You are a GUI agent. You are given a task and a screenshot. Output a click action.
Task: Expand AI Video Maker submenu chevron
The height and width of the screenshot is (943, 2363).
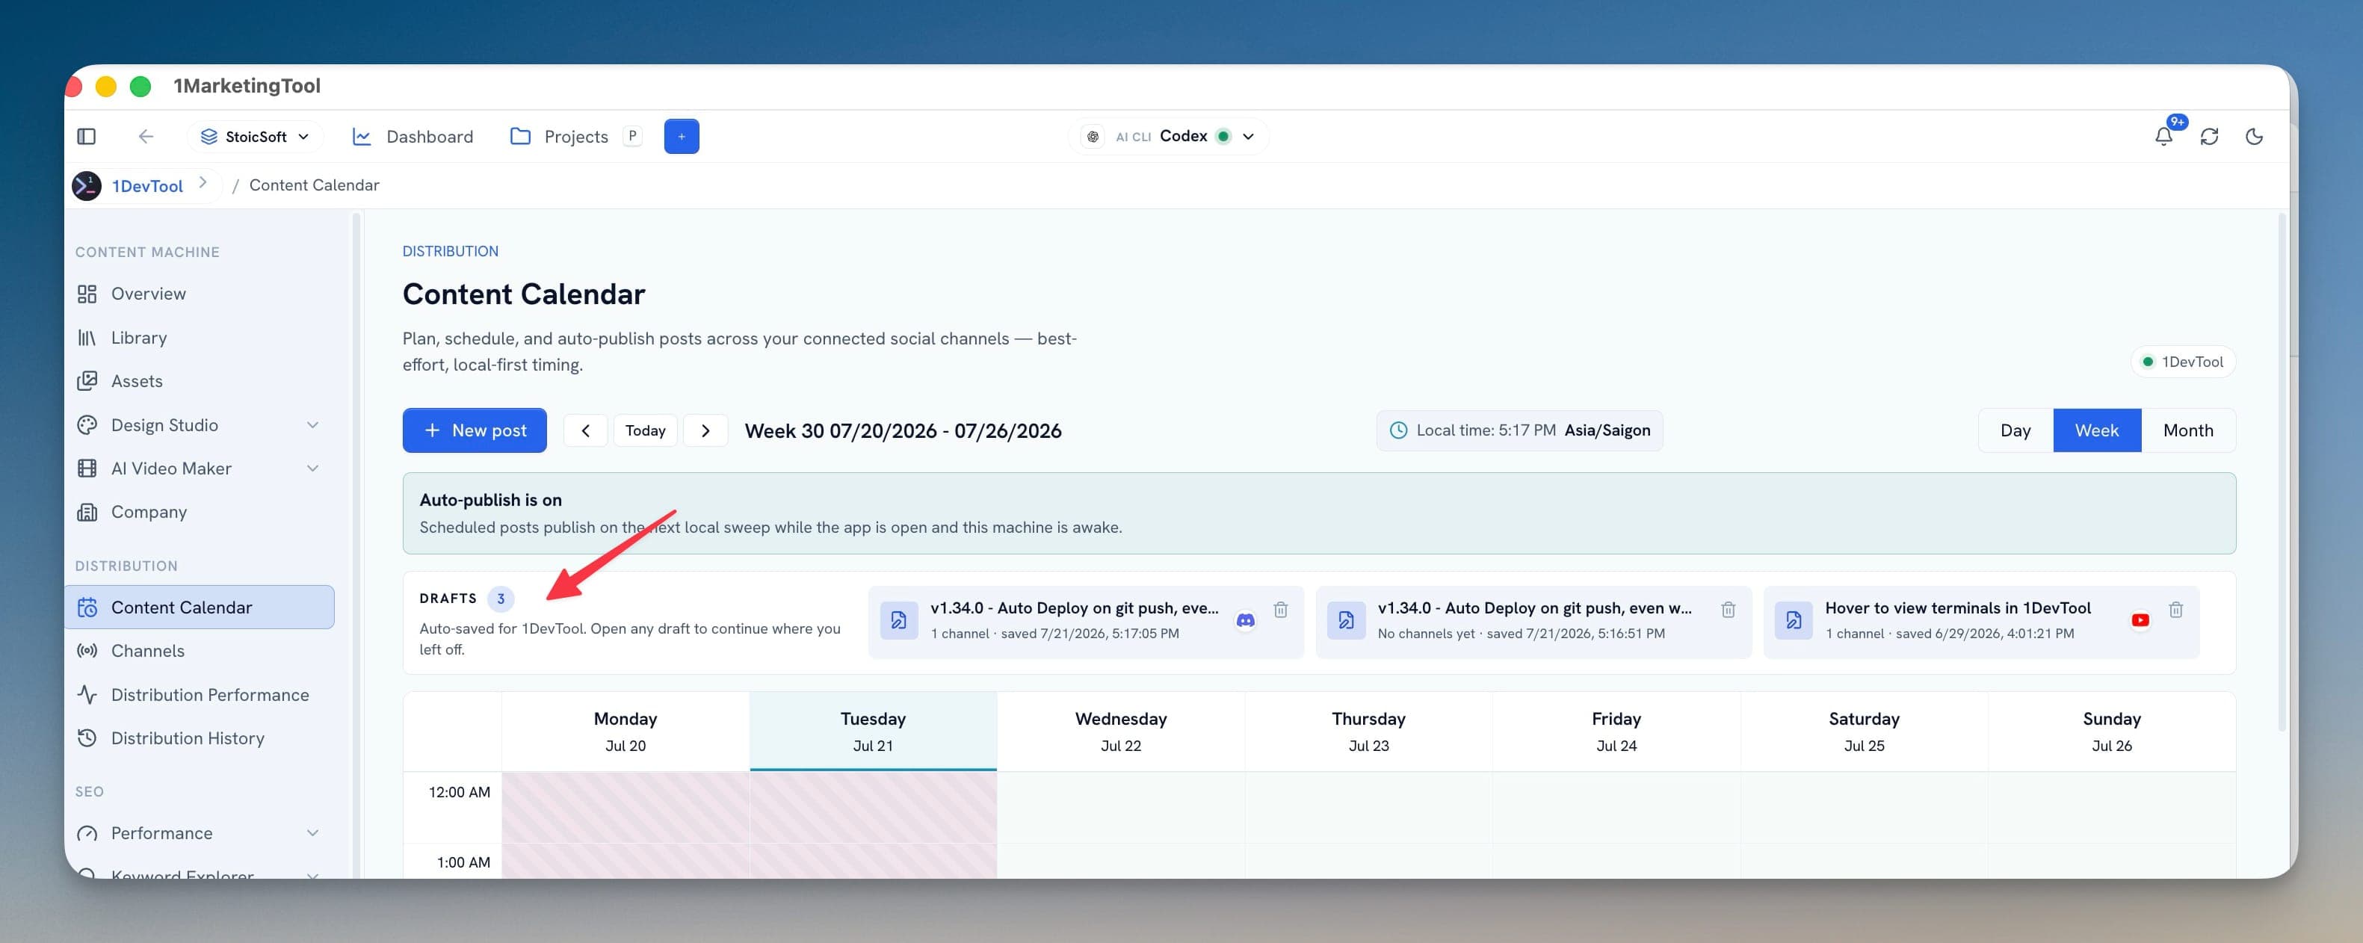[313, 469]
